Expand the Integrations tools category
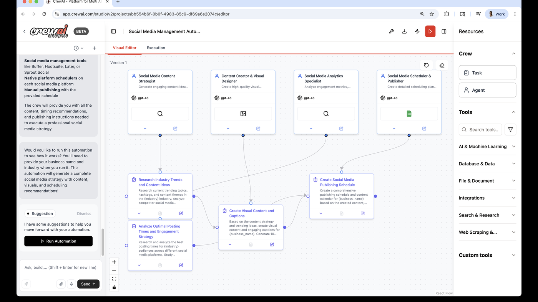Image resolution: width=538 pixels, height=302 pixels. [487, 198]
